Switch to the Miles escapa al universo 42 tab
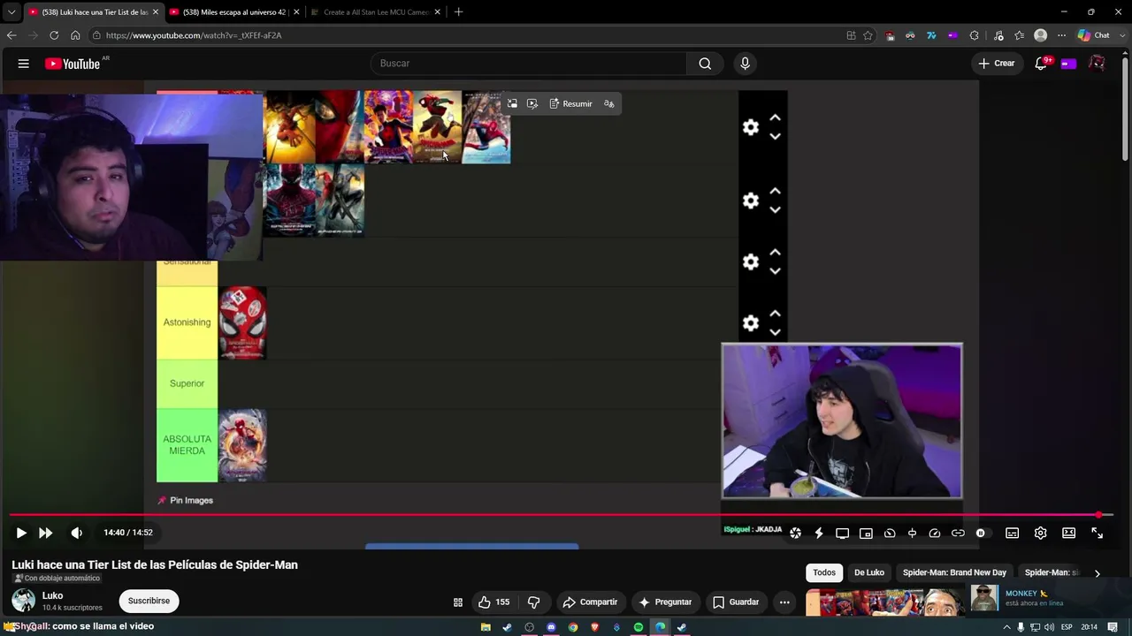Viewport: 1132px width, 636px height. (233, 12)
